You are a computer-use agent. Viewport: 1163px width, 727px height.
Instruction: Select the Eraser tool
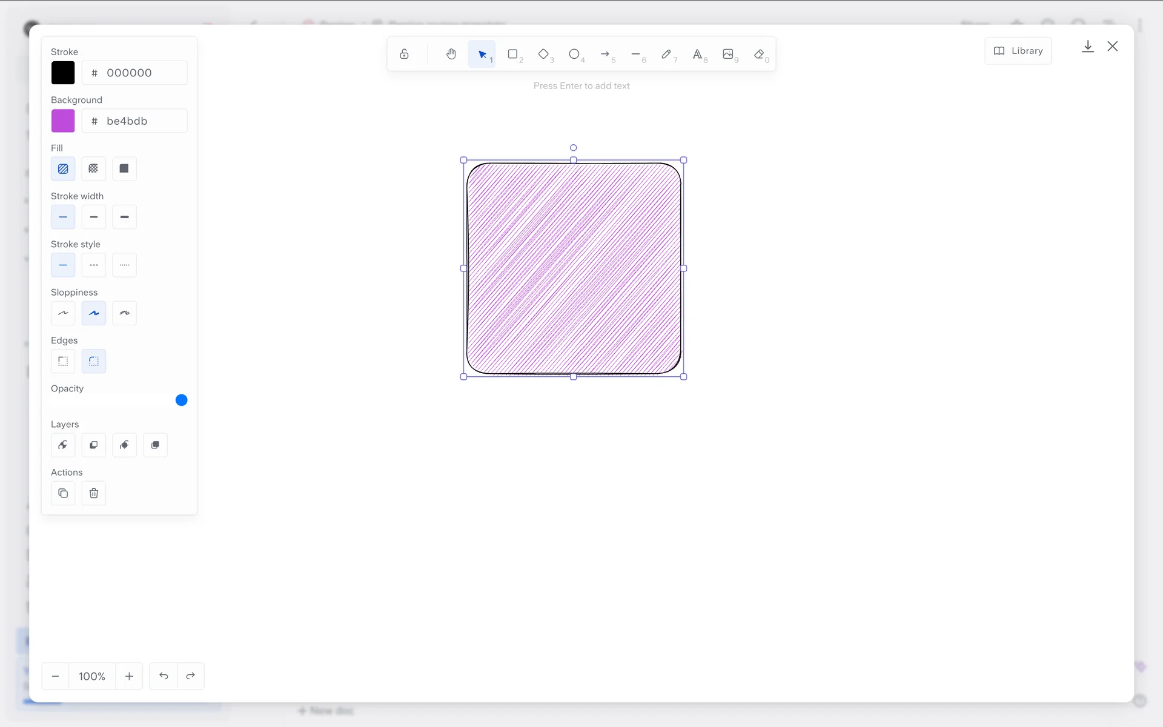(x=759, y=55)
